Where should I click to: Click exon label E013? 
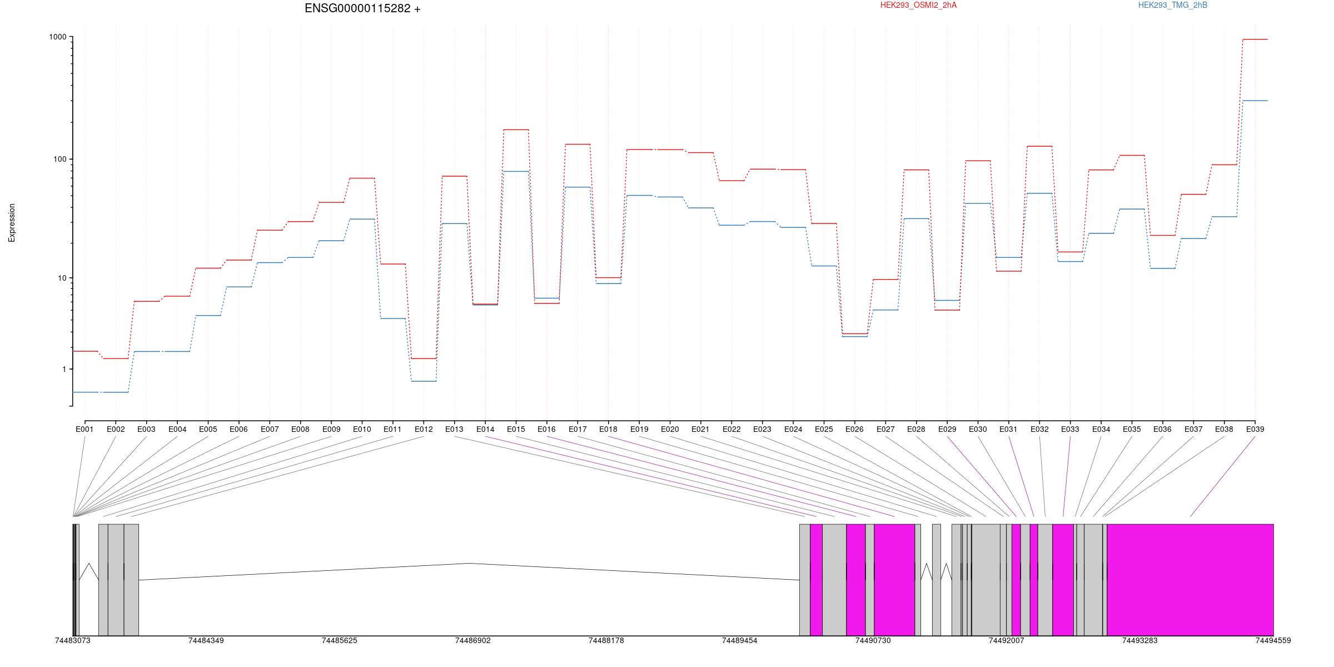pyautogui.click(x=454, y=429)
